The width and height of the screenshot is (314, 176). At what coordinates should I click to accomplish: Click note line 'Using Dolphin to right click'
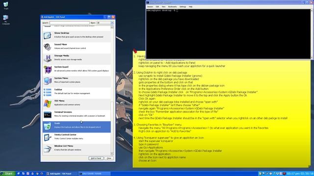click(160, 73)
